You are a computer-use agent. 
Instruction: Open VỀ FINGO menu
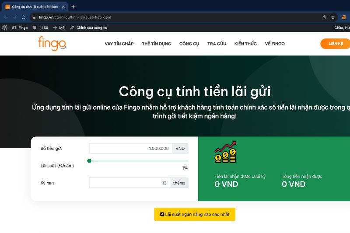(x=275, y=44)
